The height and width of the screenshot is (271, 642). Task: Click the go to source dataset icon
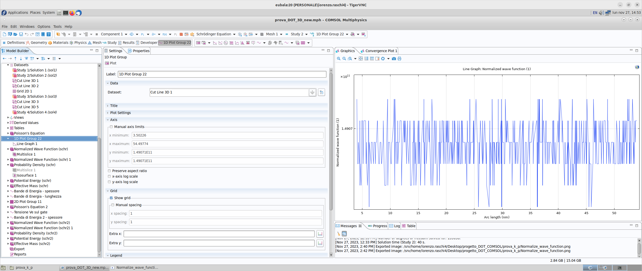(x=321, y=92)
